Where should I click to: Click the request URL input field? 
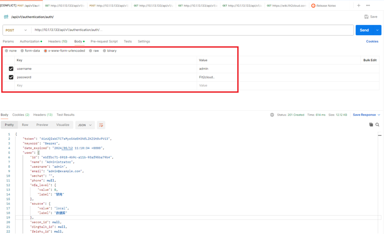point(191,30)
